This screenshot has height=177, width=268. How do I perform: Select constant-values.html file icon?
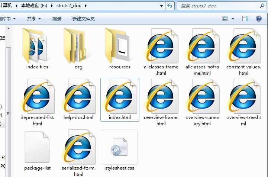(244, 46)
